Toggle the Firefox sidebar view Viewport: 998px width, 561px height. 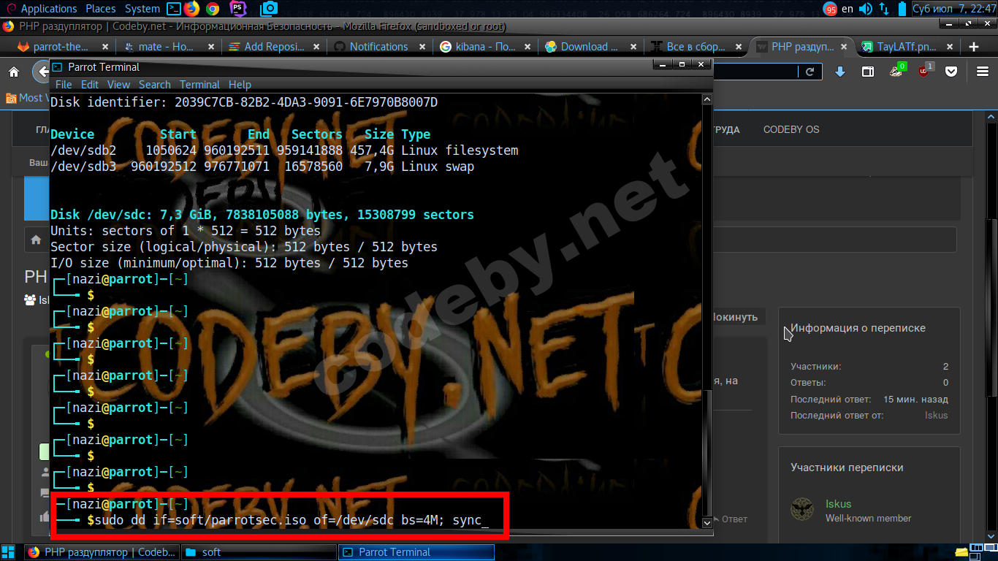tap(868, 72)
